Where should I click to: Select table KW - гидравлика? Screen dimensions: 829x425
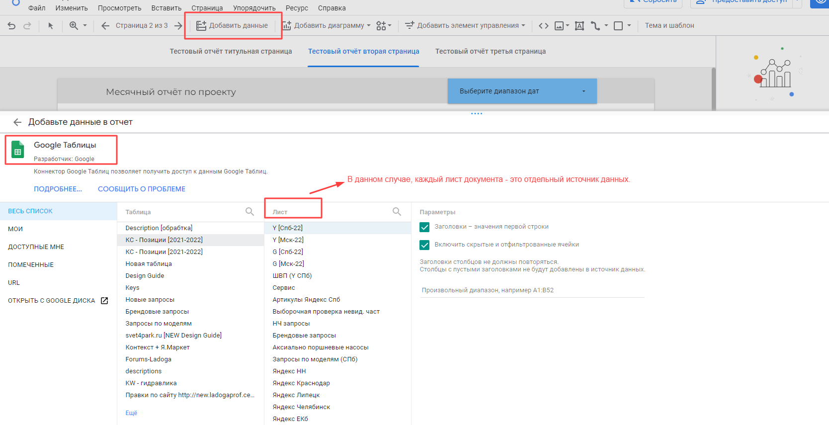pos(191,383)
